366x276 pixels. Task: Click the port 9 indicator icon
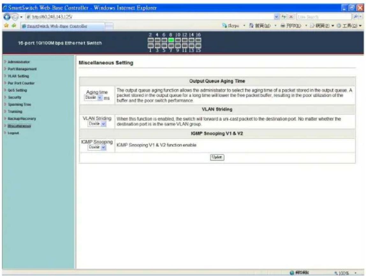click(178, 46)
